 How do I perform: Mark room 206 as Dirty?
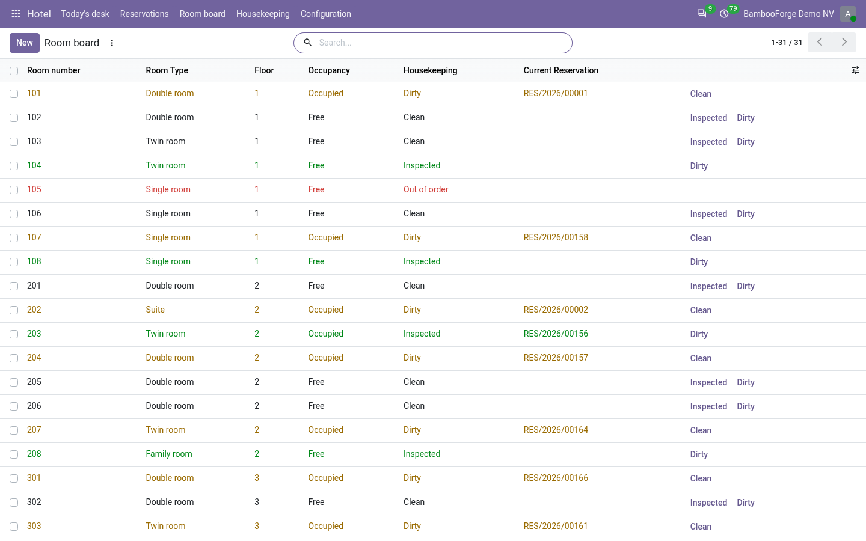[746, 406]
